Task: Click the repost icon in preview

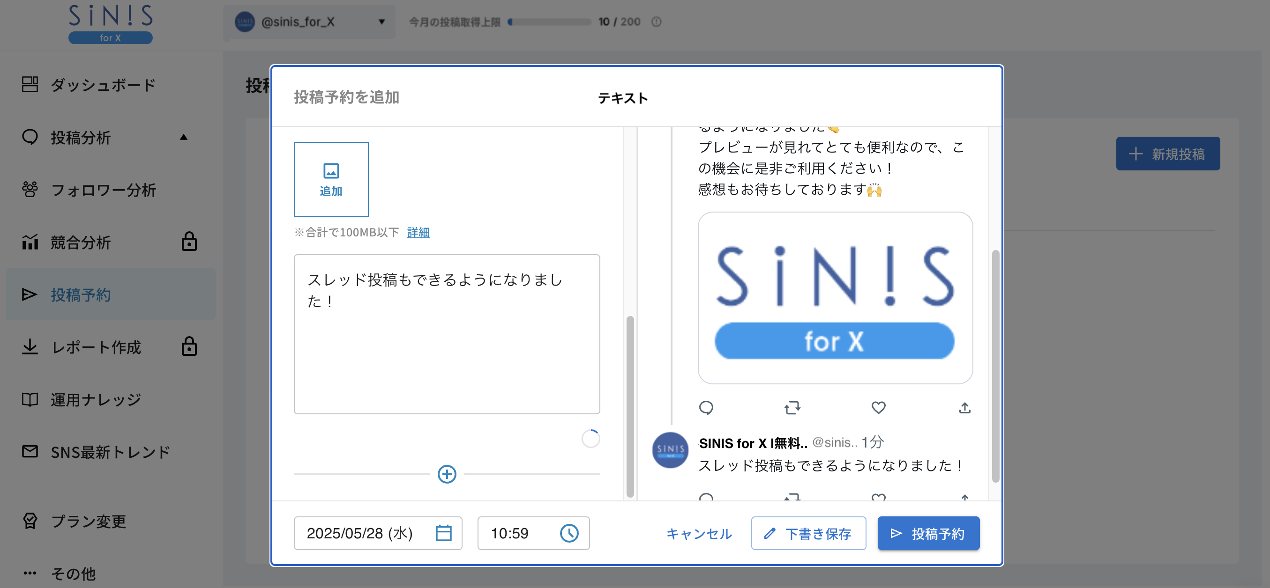Action: click(x=792, y=408)
